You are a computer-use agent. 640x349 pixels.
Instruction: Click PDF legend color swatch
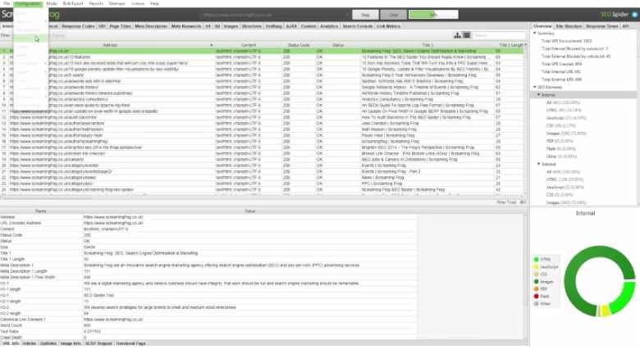[x=537, y=288]
